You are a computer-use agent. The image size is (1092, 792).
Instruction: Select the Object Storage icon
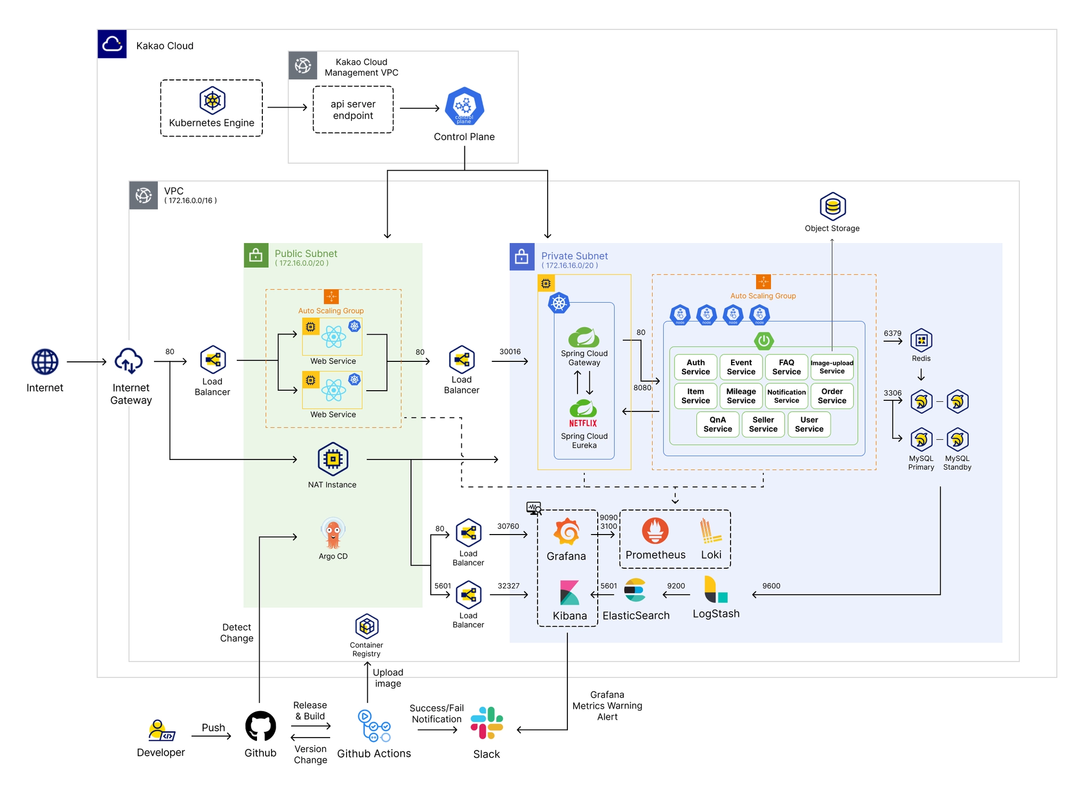point(832,206)
